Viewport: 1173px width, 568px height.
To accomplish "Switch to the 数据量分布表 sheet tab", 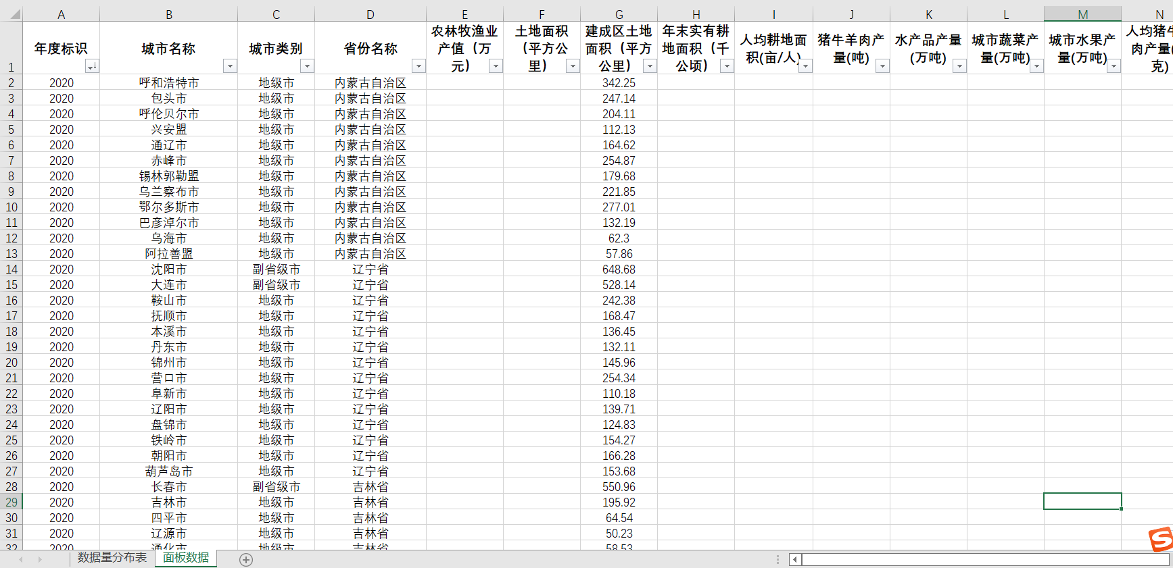I will tap(112, 558).
